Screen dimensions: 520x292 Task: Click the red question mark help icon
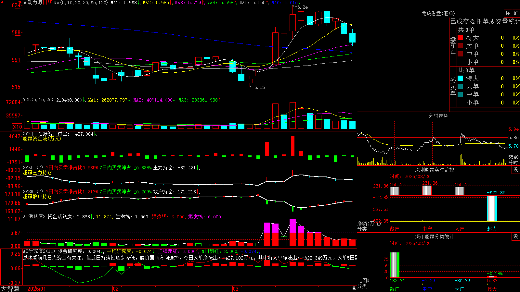pyautogui.click(x=20, y=3)
